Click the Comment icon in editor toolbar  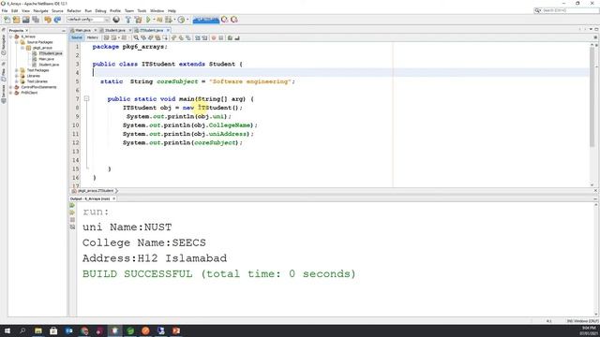(230, 37)
